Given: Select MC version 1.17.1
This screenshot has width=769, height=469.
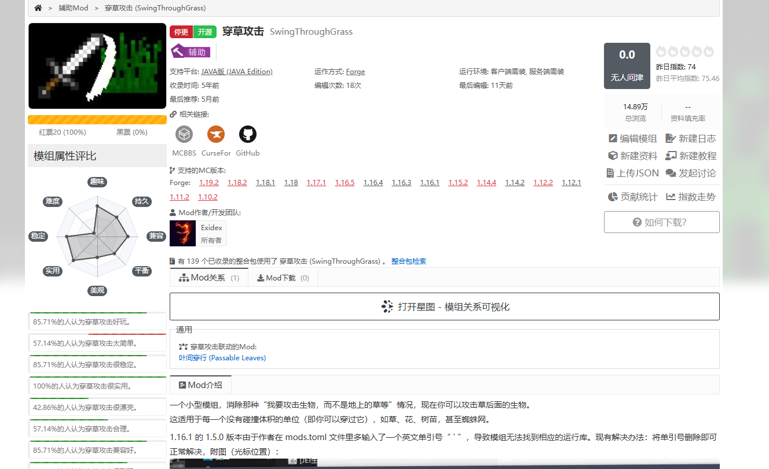Looking at the screenshot, I should 316,183.
